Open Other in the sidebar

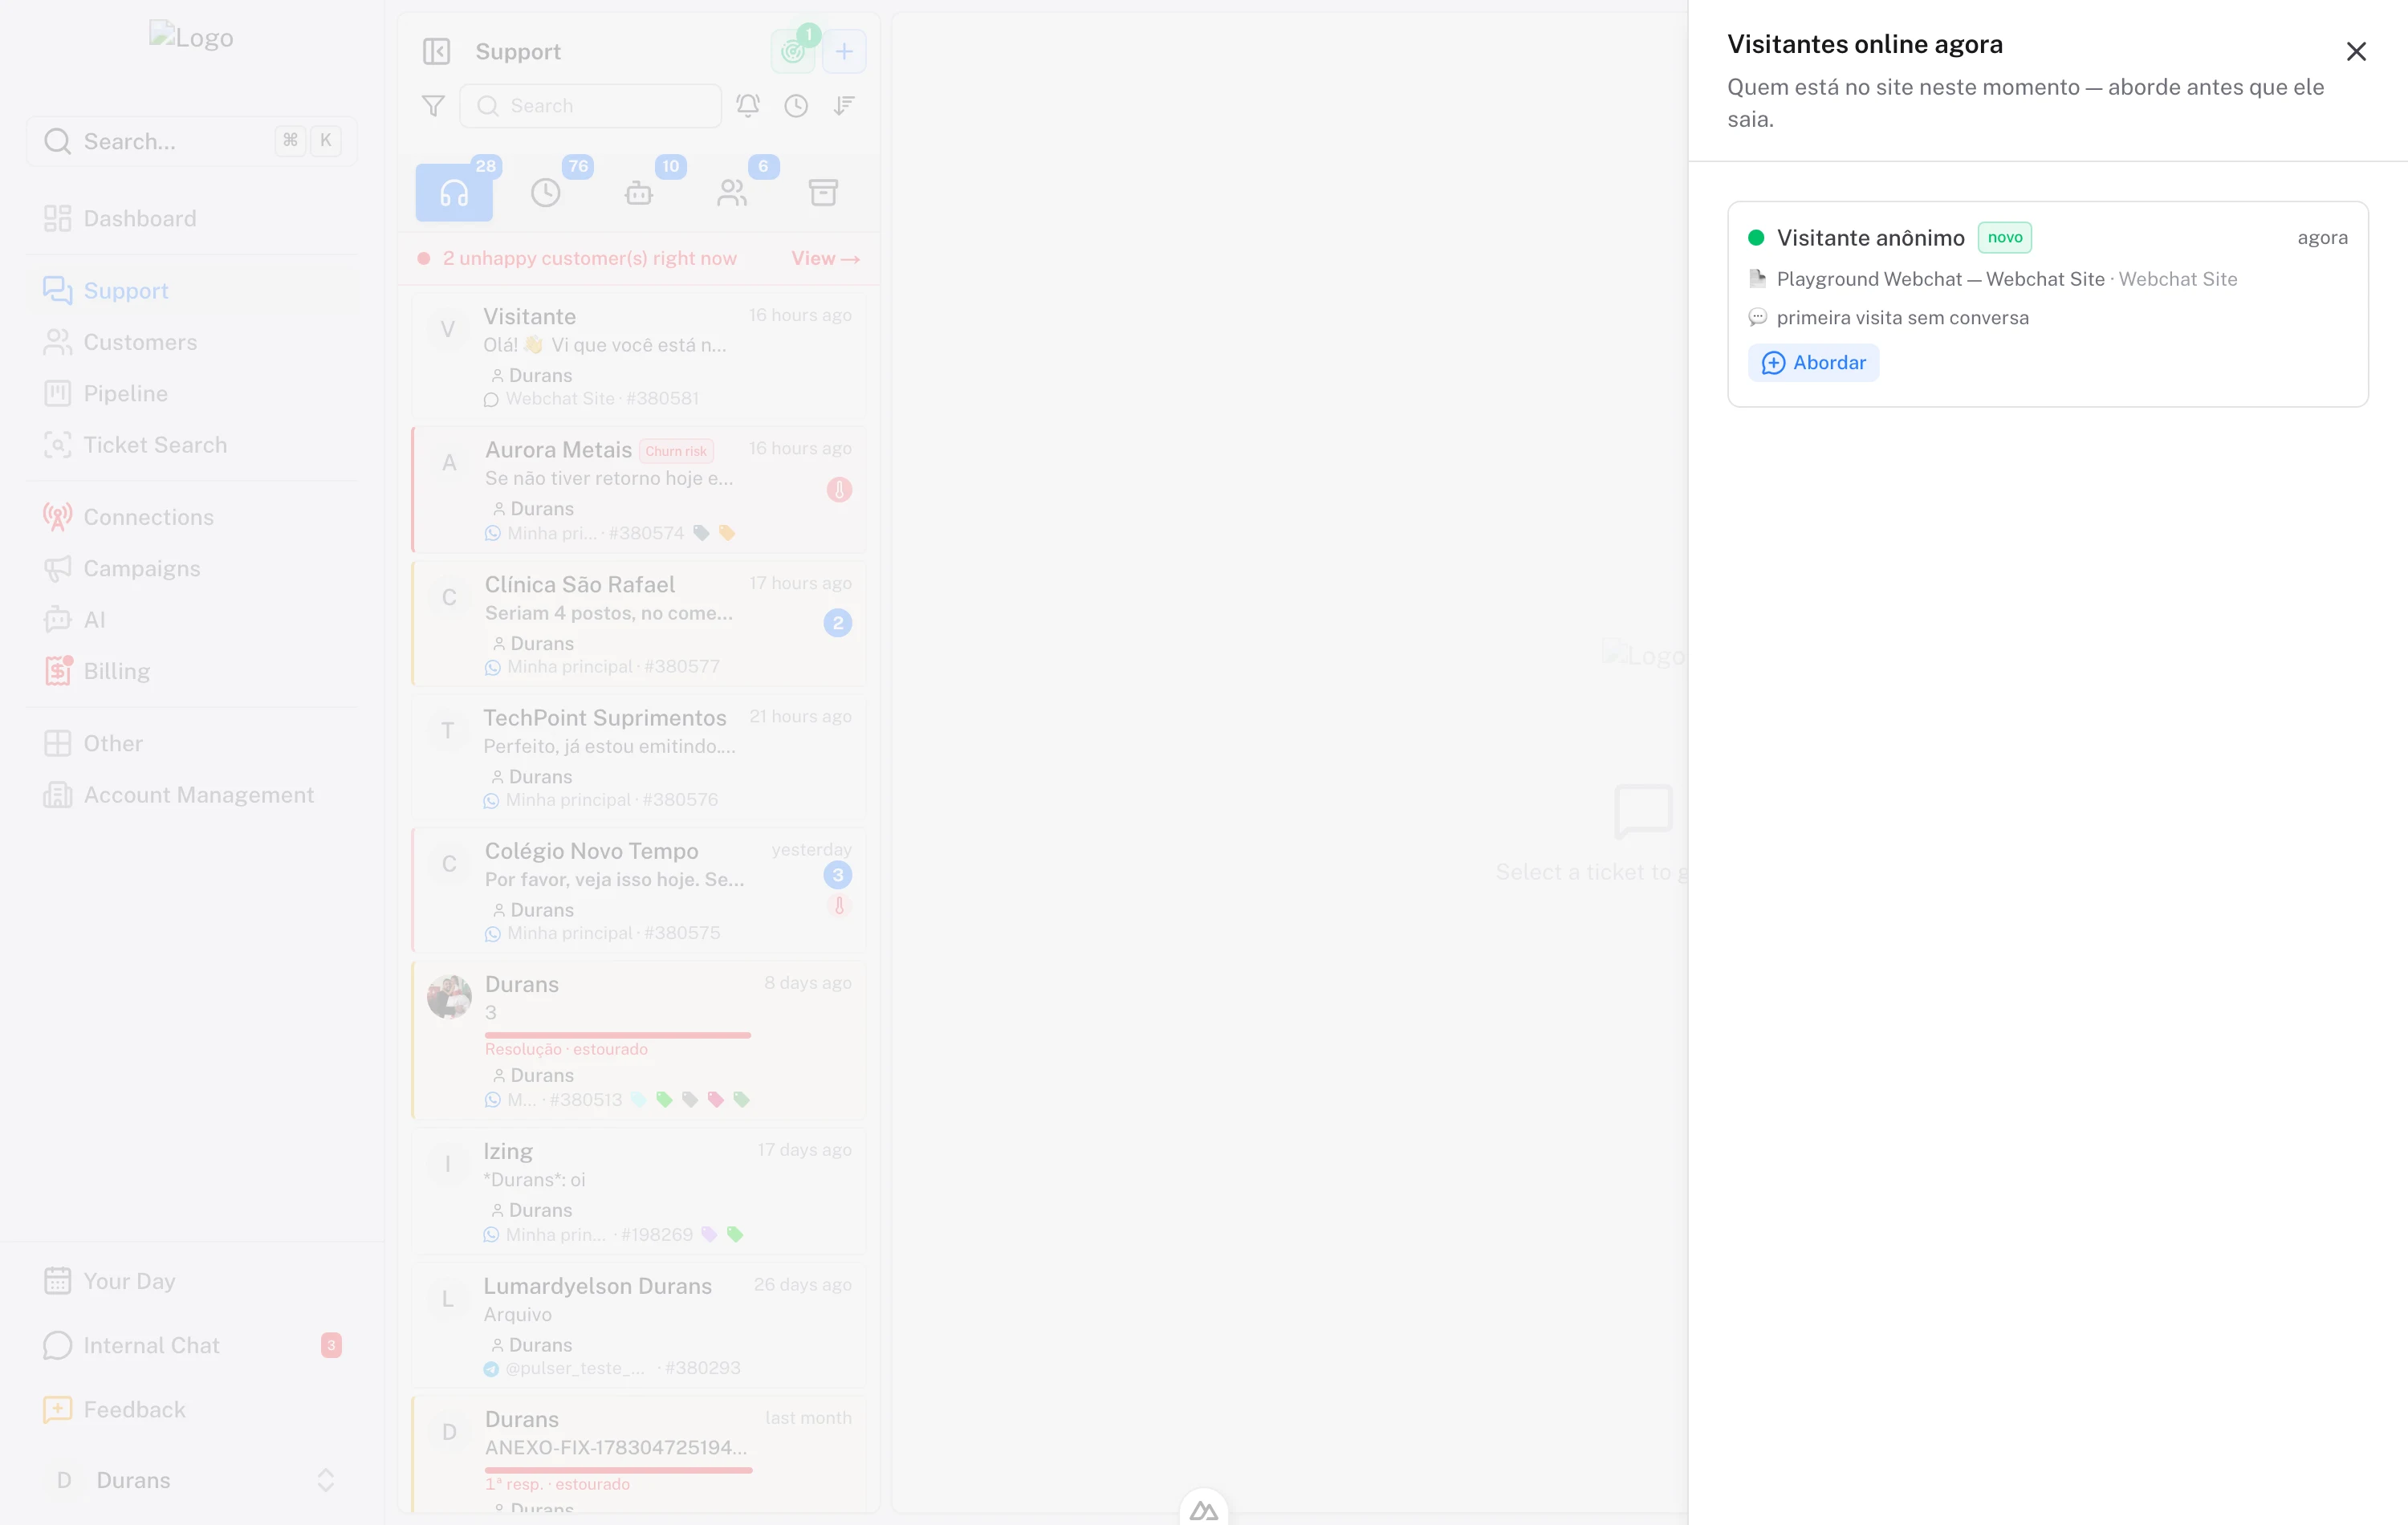(x=192, y=743)
